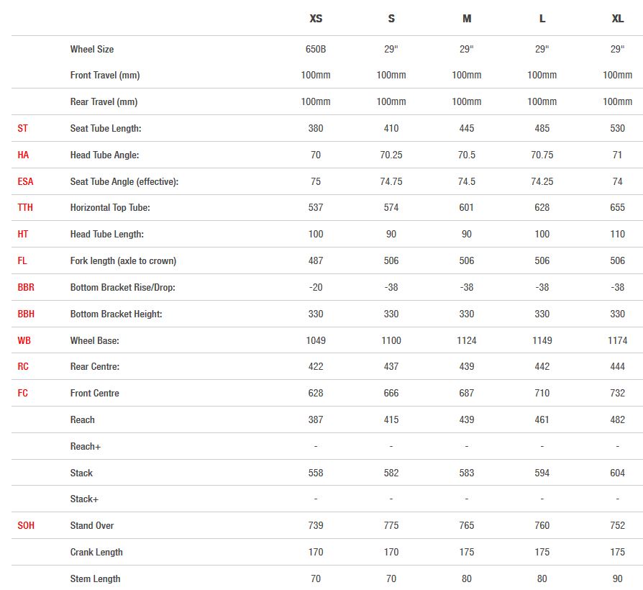Select the 1174 wheel base value
This screenshot has height=590, width=643.
[617, 340]
